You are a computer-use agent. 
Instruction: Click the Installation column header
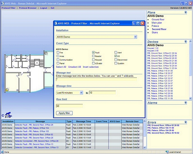[x=8, y=121]
